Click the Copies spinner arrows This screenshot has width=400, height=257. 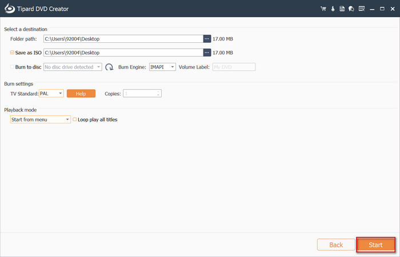(x=158, y=94)
